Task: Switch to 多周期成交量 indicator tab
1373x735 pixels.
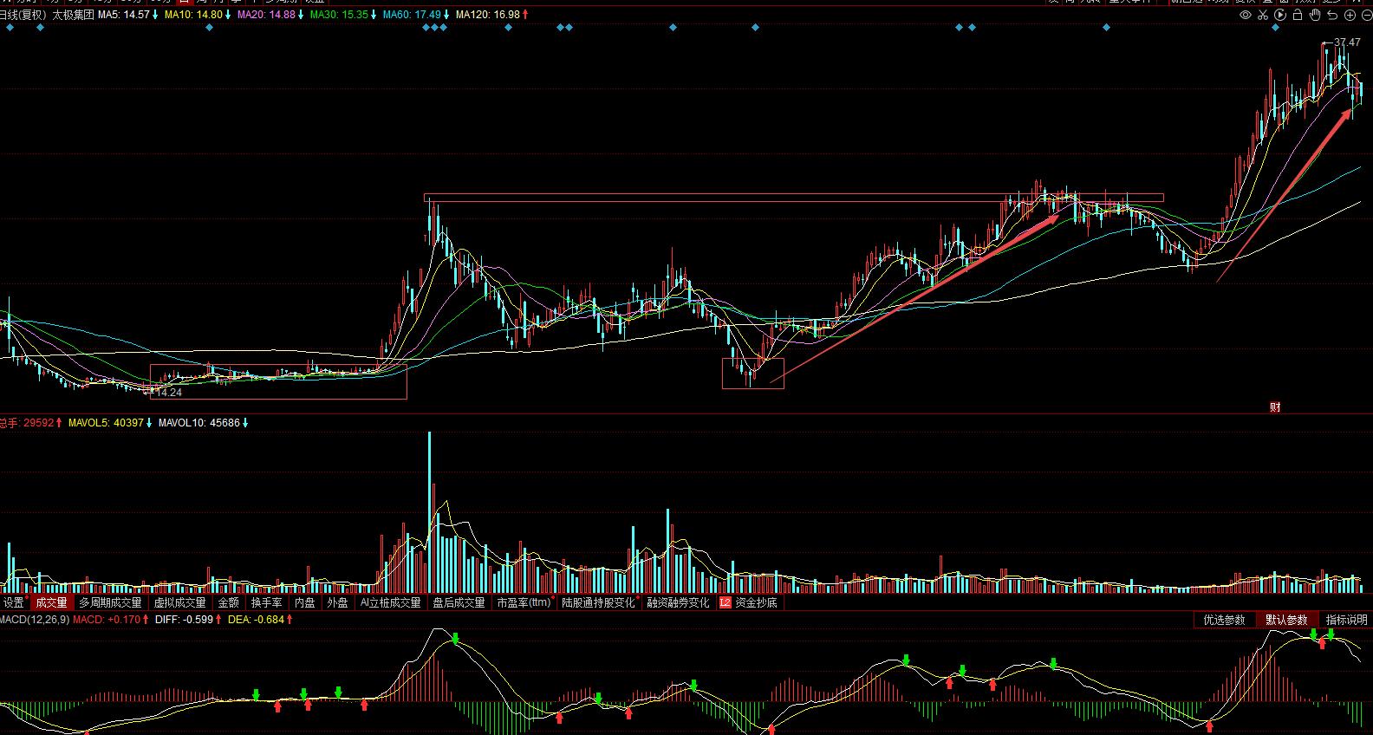Action: pyautogui.click(x=110, y=602)
